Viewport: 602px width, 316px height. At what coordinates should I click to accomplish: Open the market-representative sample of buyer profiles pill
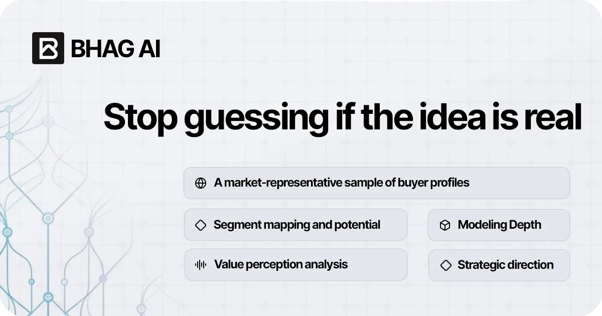(x=377, y=183)
